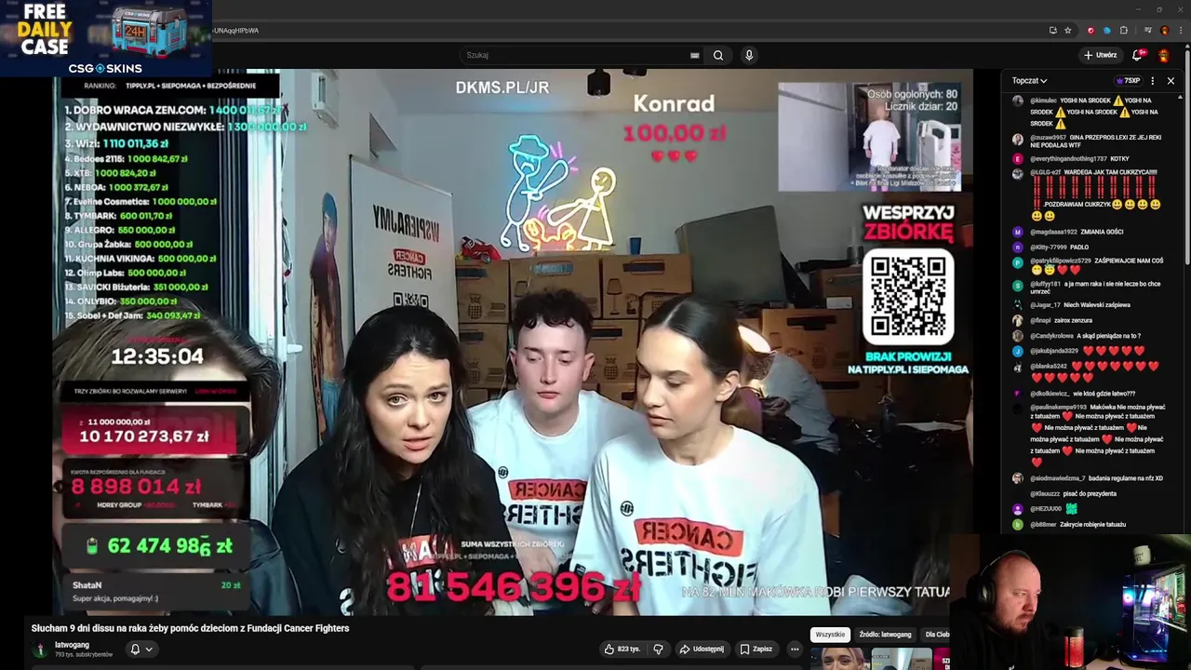Open the extensions puzzle piece menu
The height and width of the screenshot is (670, 1191).
(x=1124, y=30)
